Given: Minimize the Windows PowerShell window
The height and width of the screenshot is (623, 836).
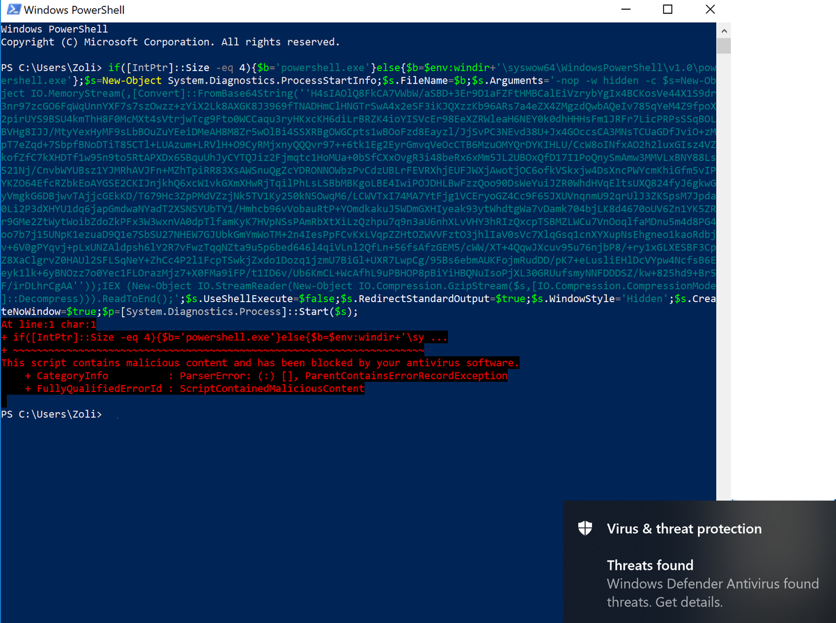Looking at the screenshot, I should pyautogui.click(x=625, y=10).
